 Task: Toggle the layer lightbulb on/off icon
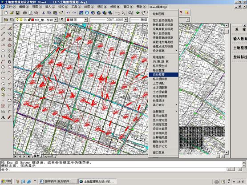pos(17,20)
